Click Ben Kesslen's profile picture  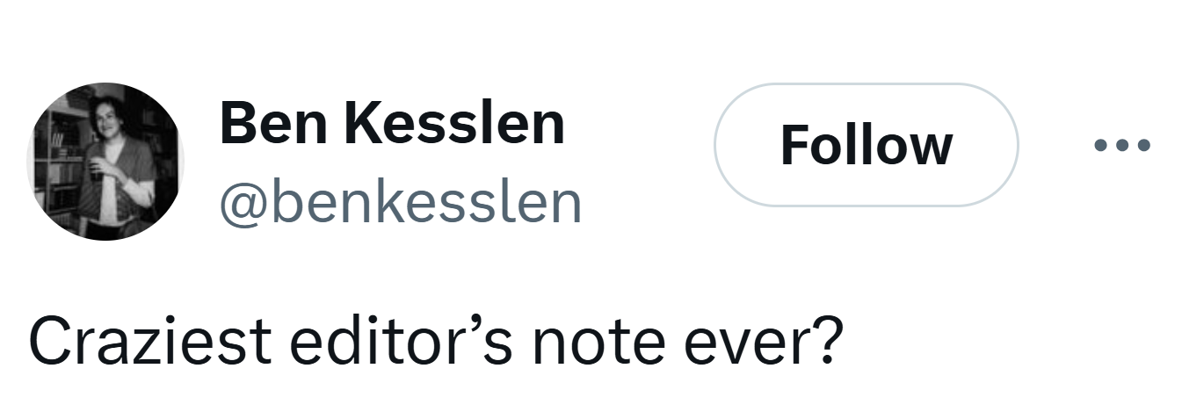pos(105,162)
